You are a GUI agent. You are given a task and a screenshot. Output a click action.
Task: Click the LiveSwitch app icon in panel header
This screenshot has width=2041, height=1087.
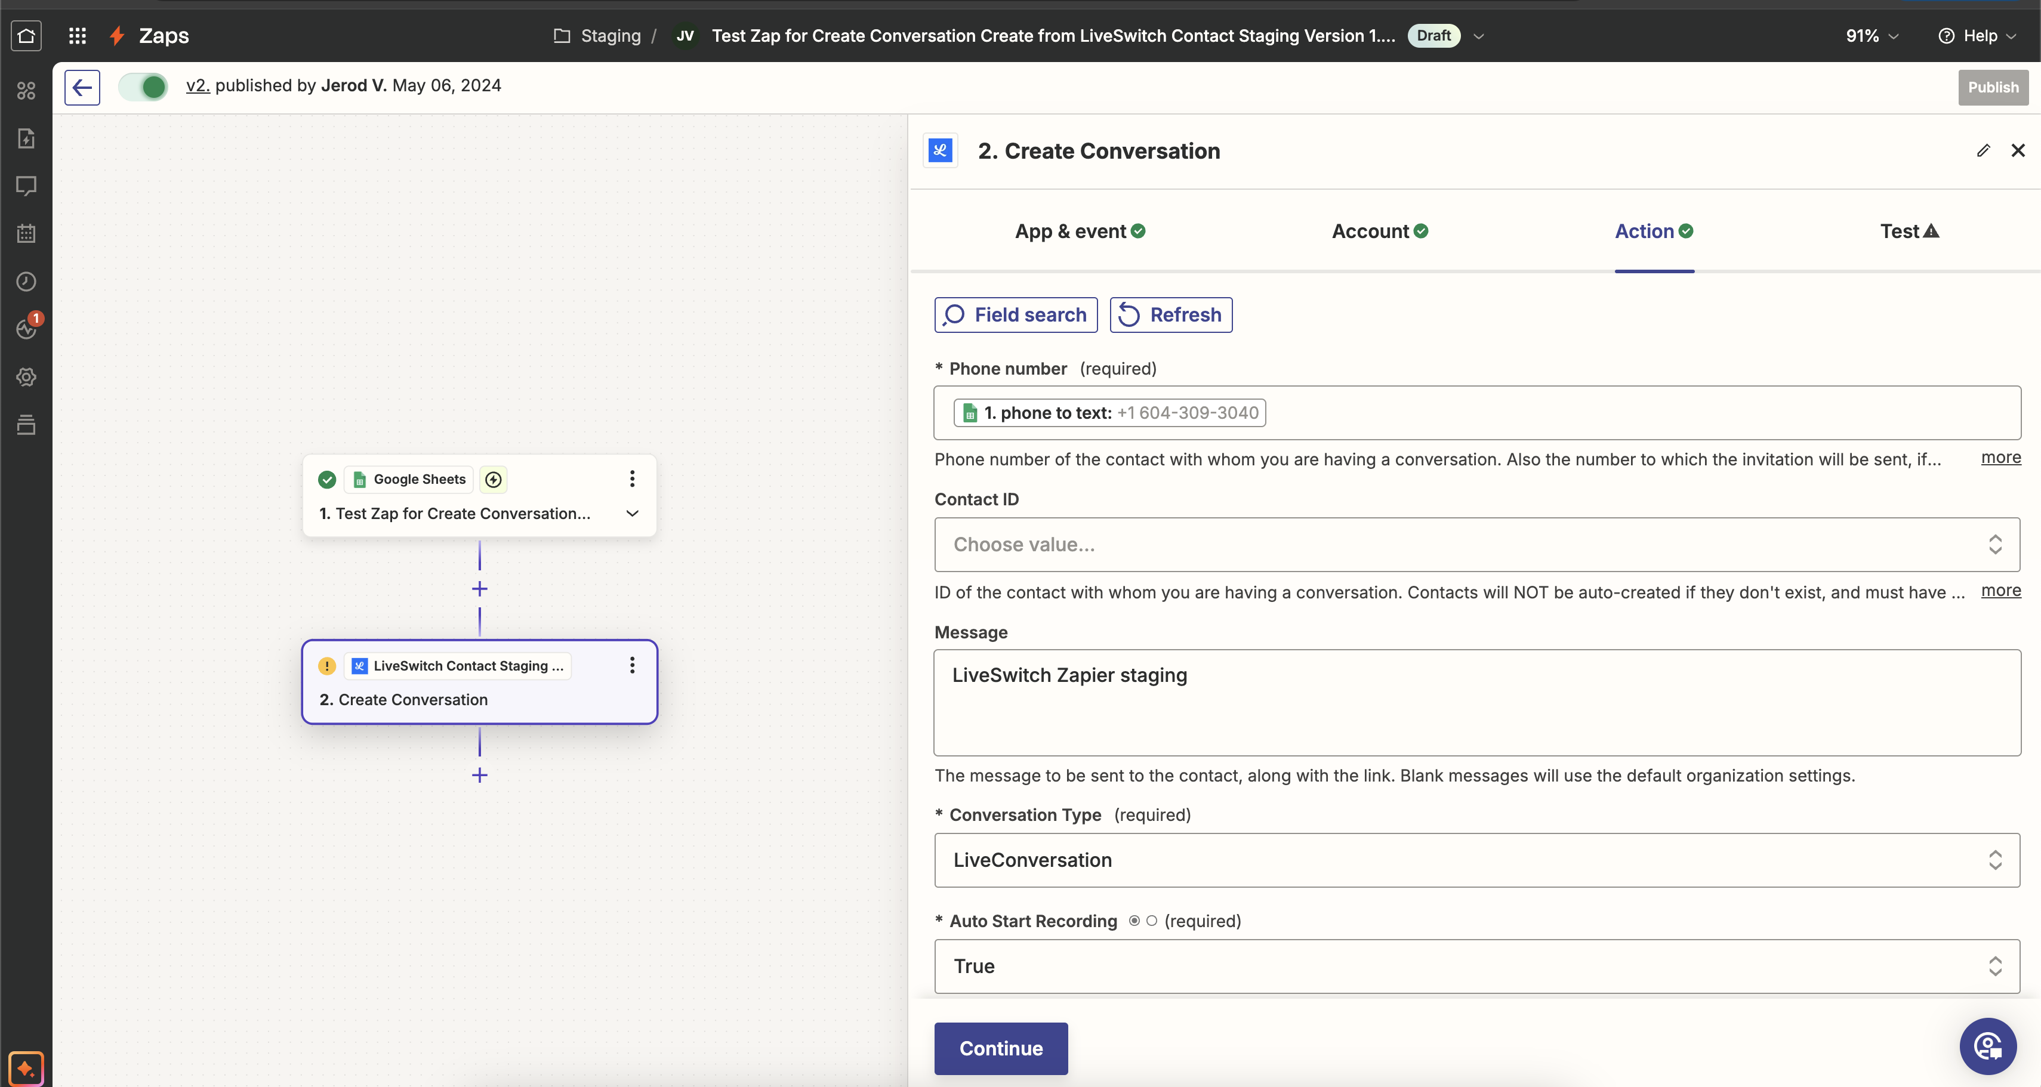coord(941,150)
